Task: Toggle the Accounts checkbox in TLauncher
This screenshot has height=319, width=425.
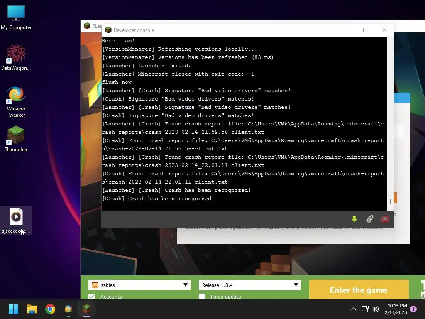Action: coord(92,297)
